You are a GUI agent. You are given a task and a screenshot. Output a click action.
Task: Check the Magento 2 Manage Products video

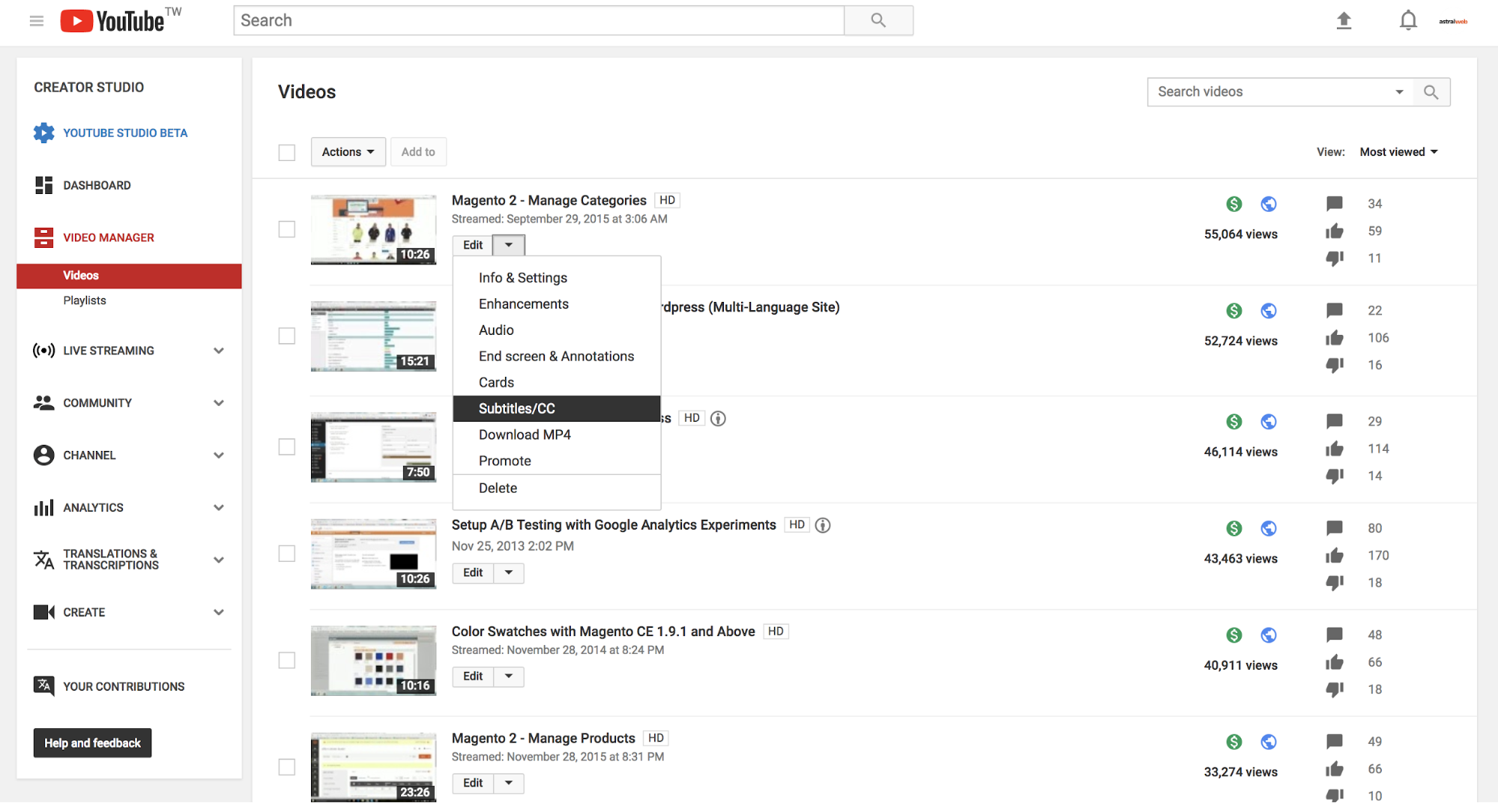click(286, 767)
